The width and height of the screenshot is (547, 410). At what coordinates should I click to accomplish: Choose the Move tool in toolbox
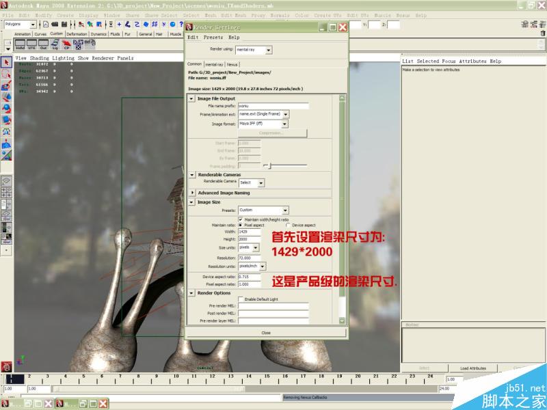click(6, 97)
